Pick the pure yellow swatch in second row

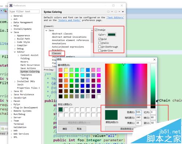point(66,75)
